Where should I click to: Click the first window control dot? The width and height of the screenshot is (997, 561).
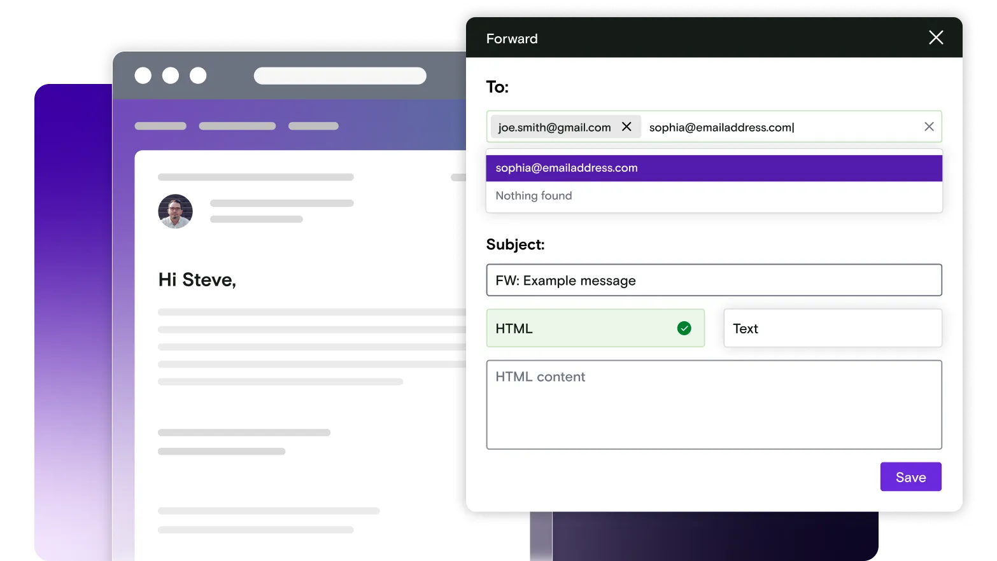[143, 76]
